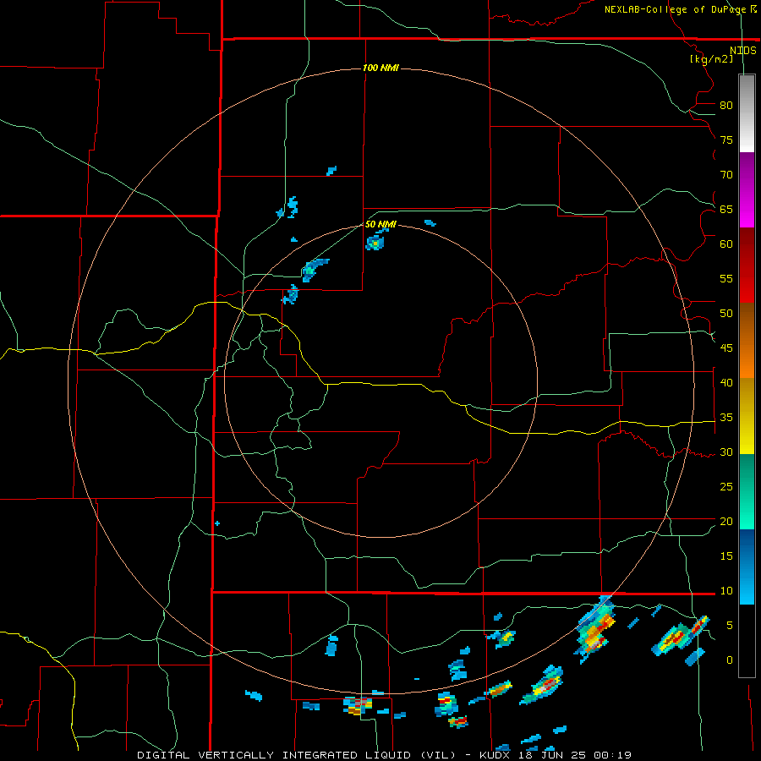
Task: Click scale value 55
Action: (x=726, y=278)
